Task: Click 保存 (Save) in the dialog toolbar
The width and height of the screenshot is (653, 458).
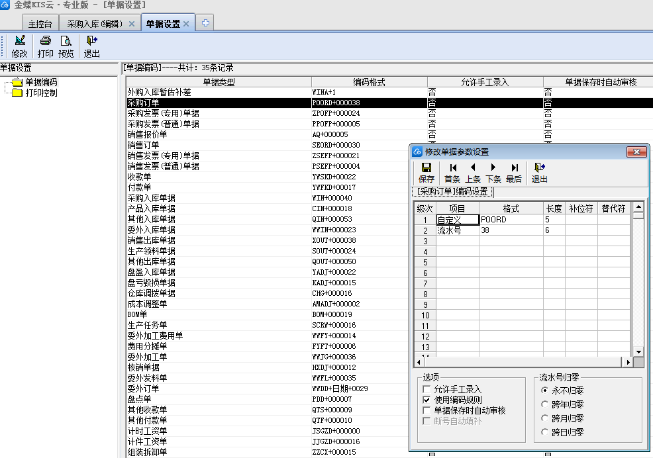Action: pos(426,173)
